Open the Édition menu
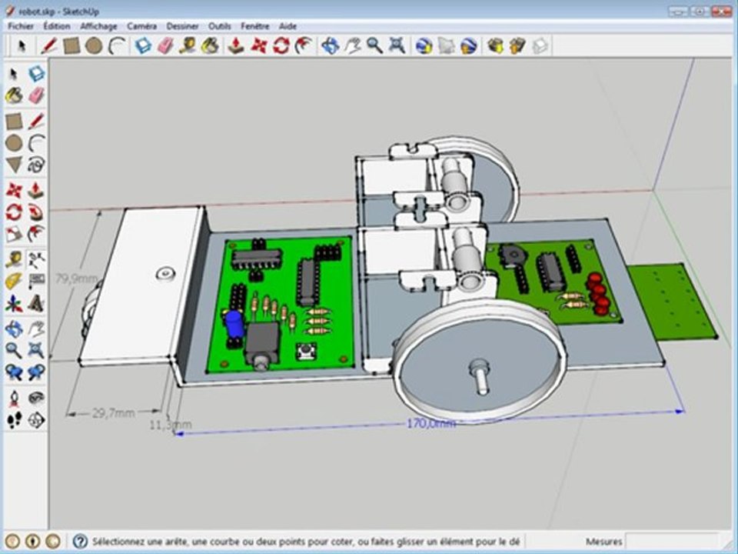The height and width of the screenshot is (554, 738). pyautogui.click(x=56, y=26)
